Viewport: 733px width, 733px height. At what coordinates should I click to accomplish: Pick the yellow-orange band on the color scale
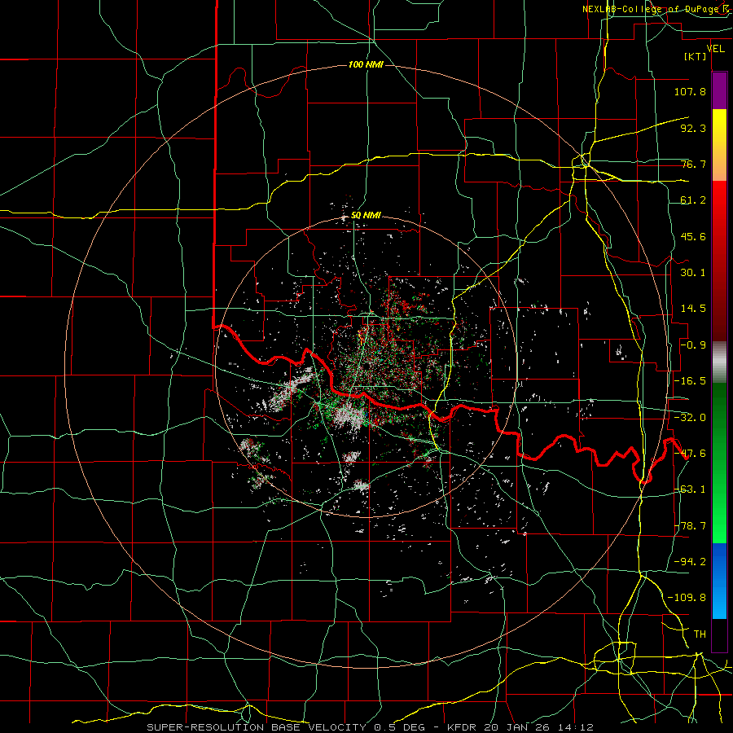tap(719, 145)
